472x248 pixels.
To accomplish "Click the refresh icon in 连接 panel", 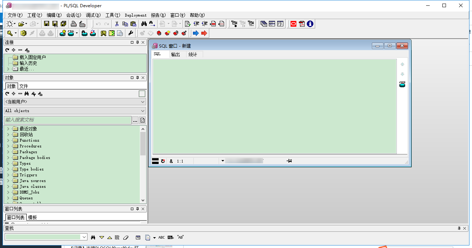I will 7,50.
